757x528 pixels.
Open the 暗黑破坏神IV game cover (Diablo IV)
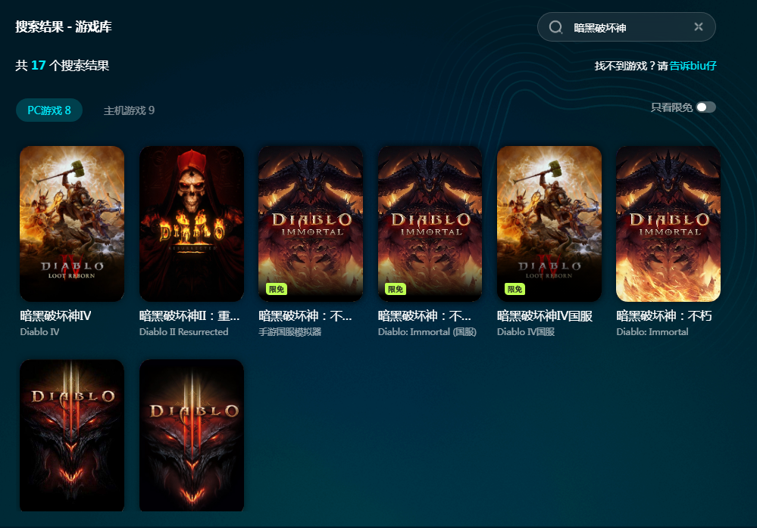tap(72, 224)
